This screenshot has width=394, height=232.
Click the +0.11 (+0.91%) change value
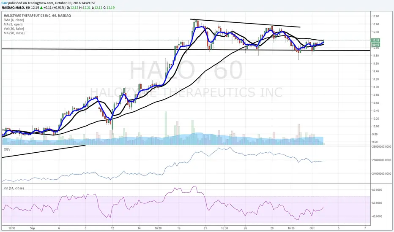(54, 8)
